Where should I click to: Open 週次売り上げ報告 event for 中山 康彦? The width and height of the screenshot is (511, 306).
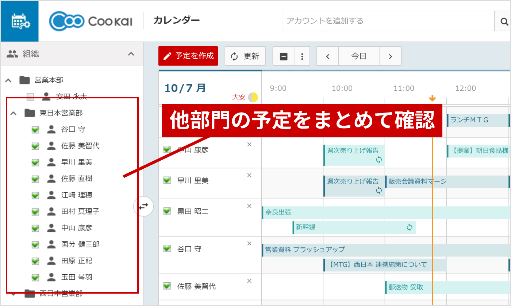tap(354, 155)
